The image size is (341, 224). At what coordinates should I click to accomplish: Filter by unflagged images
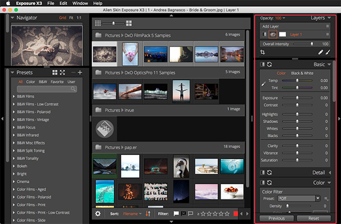(190, 214)
